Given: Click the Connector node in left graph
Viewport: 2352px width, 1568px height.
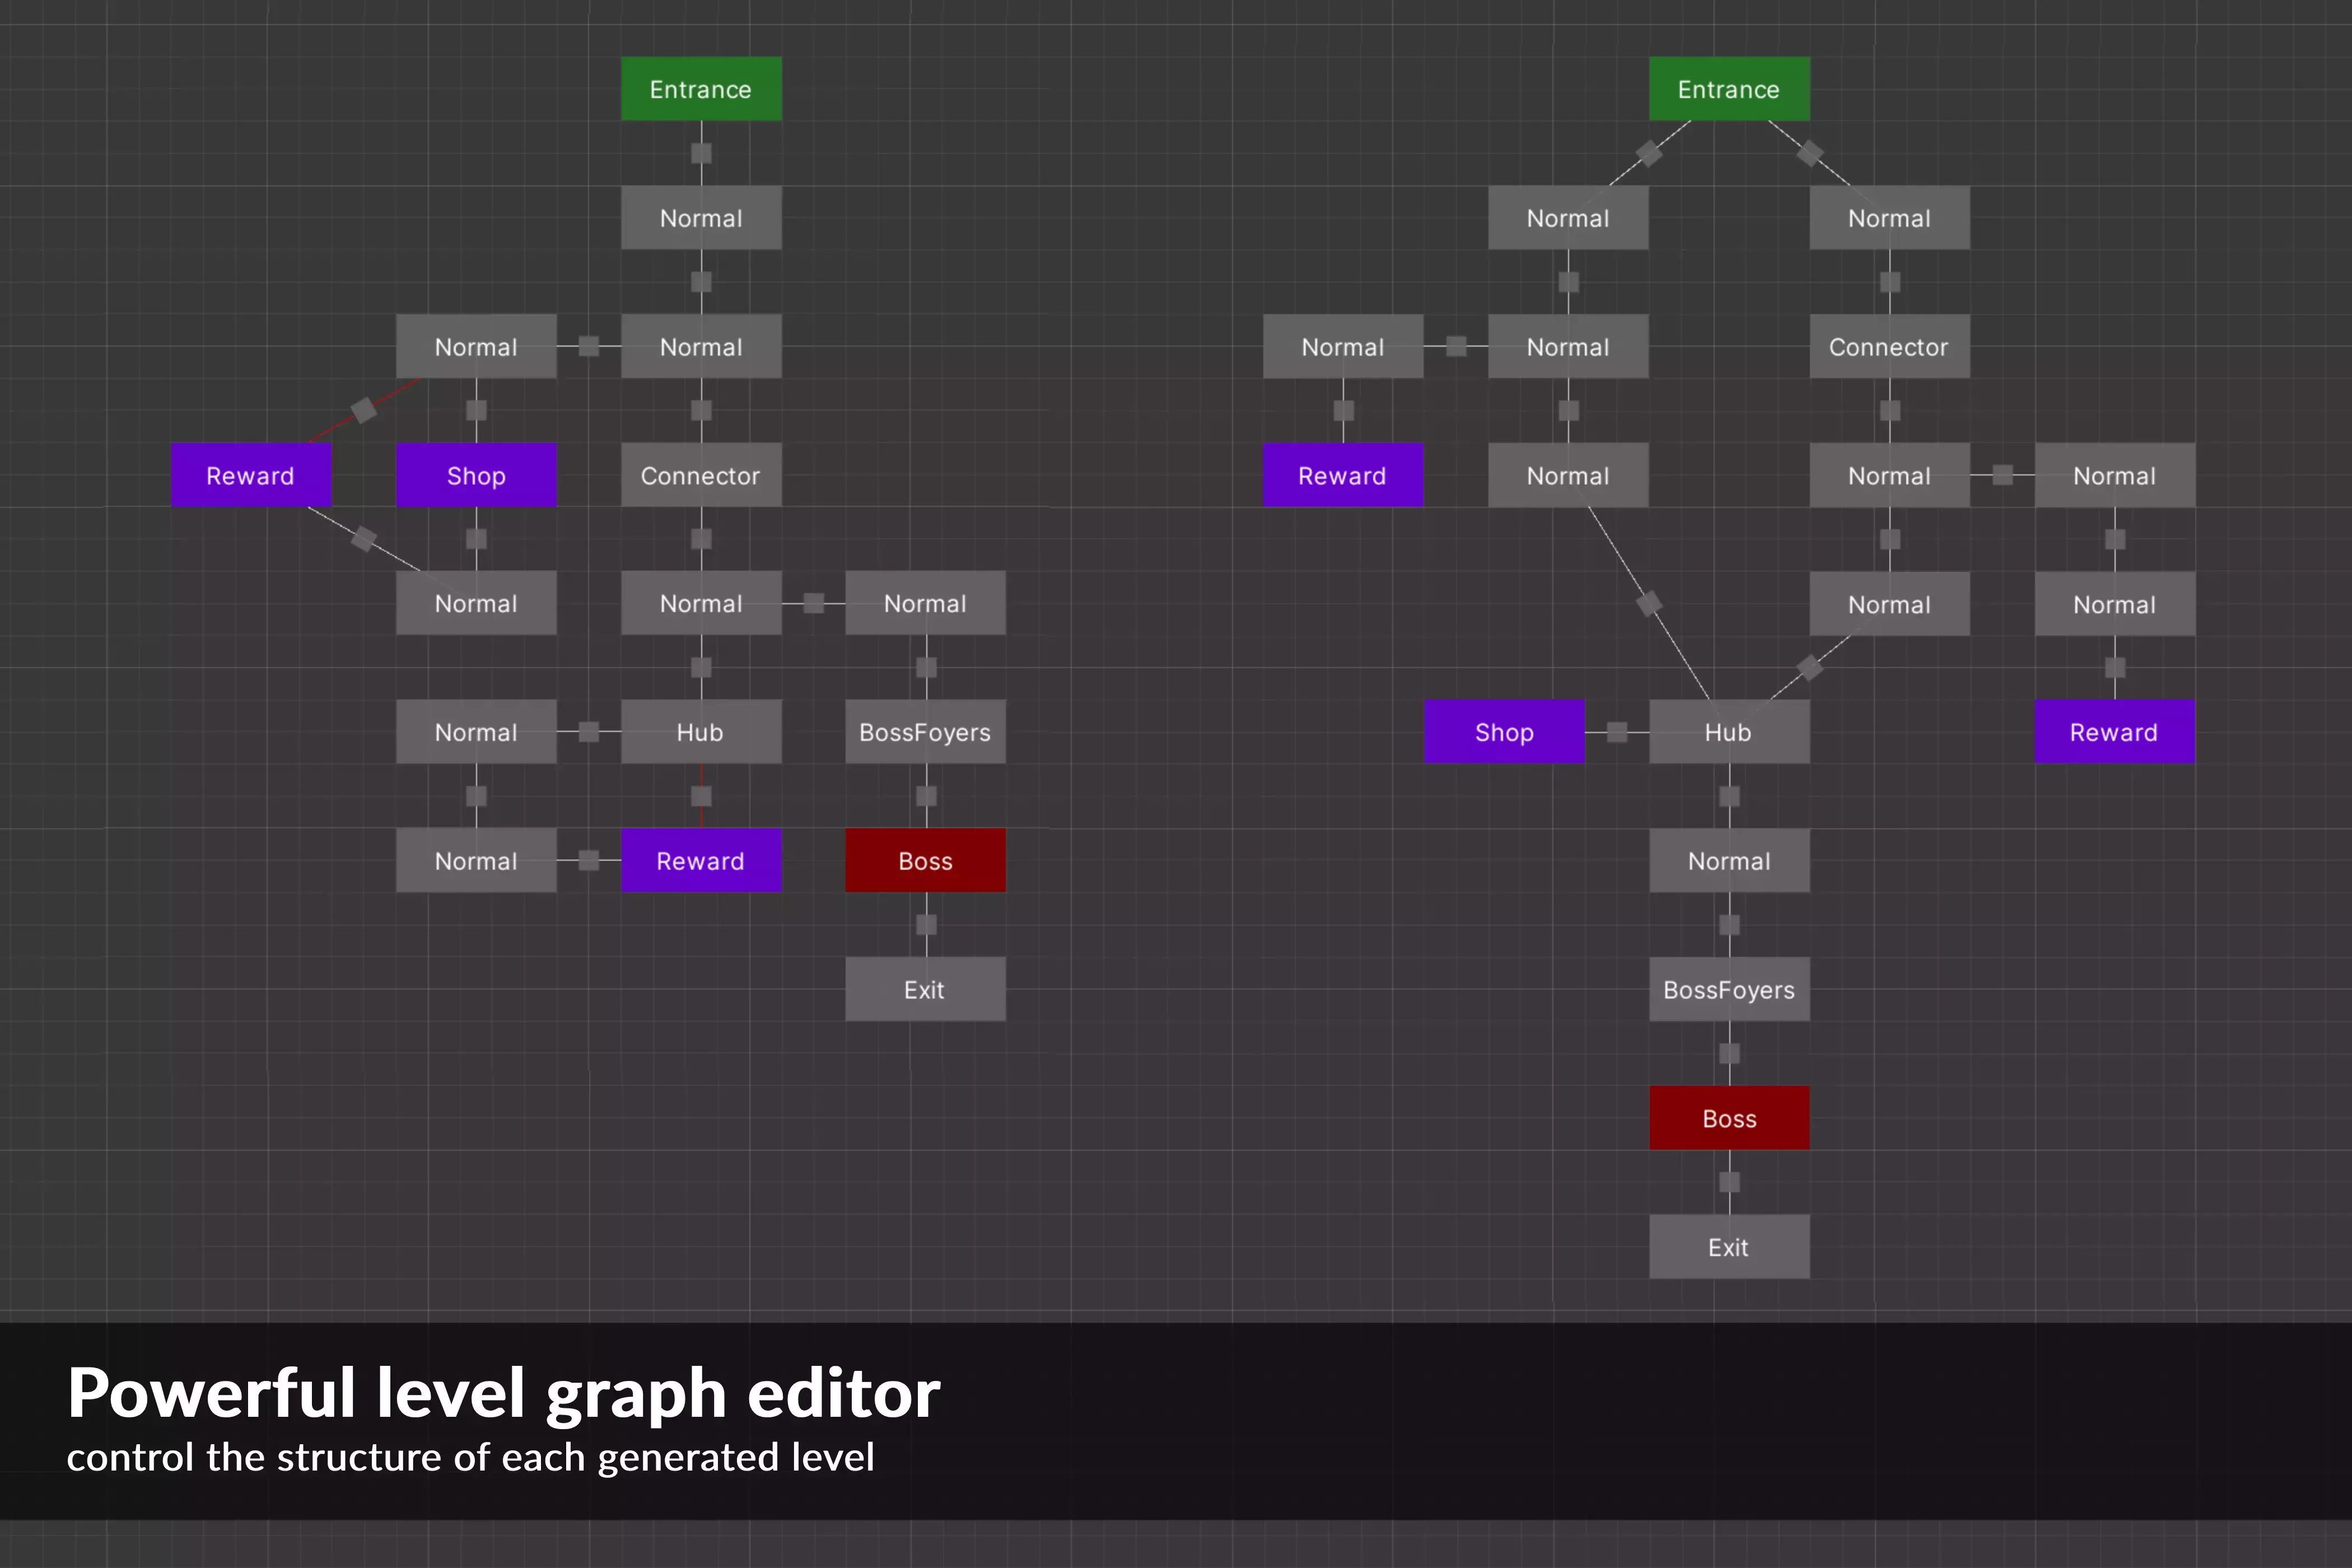Looking at the screenshot, I should pos(700,475).
